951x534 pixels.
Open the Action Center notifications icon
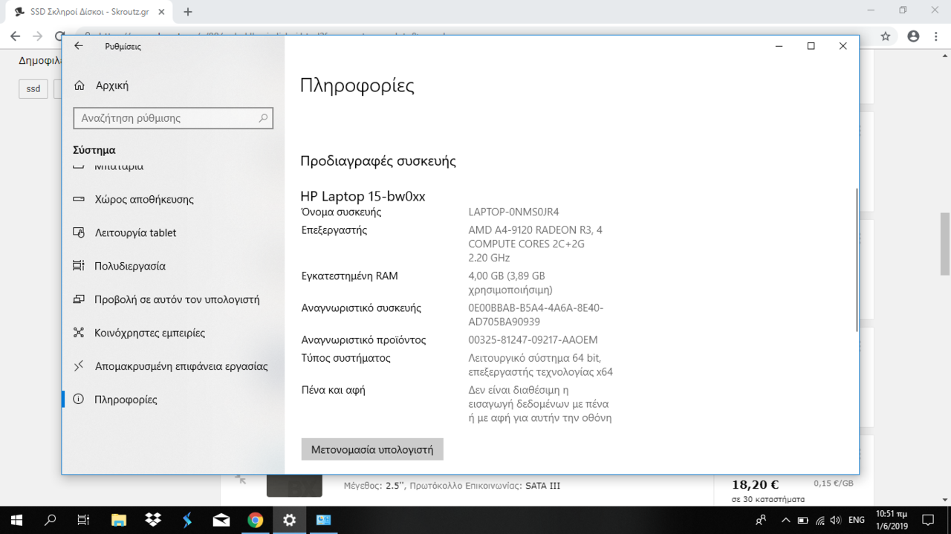928,520
